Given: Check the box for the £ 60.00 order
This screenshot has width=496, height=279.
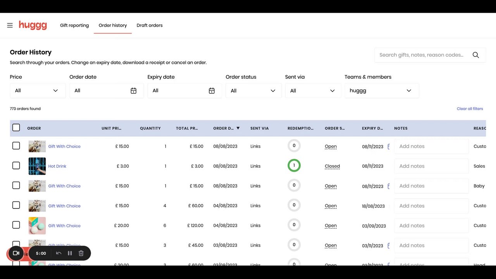Looking at the screenshot, I should pos(16,205).
